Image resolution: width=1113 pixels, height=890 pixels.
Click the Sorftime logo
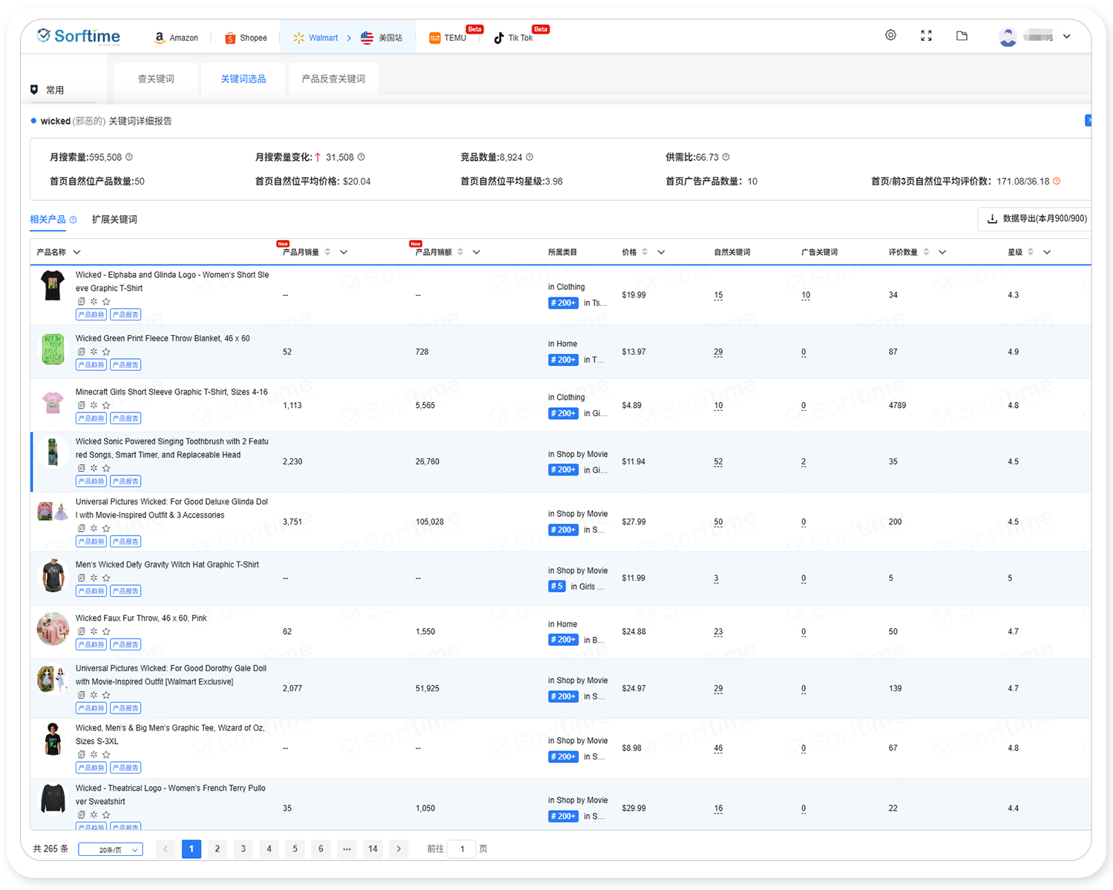click(79, 36)
